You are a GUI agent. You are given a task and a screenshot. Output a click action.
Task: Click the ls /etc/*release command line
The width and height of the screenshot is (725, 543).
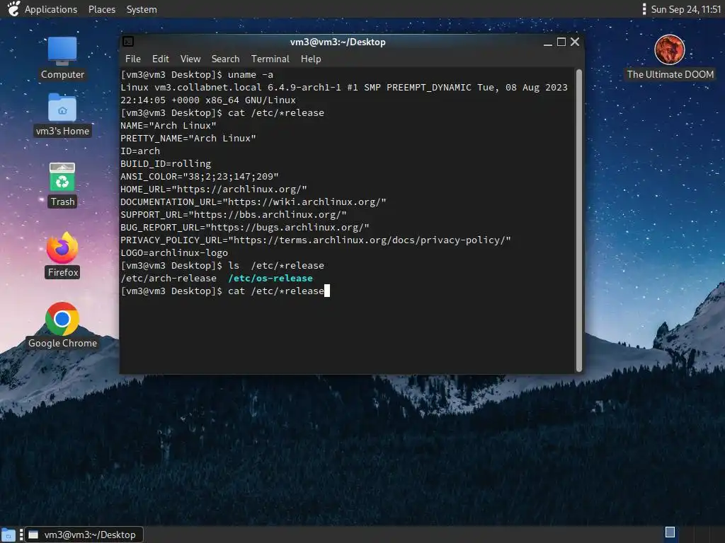(222, 266)
